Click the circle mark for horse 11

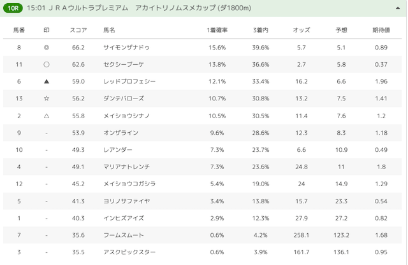click(47, 65)
